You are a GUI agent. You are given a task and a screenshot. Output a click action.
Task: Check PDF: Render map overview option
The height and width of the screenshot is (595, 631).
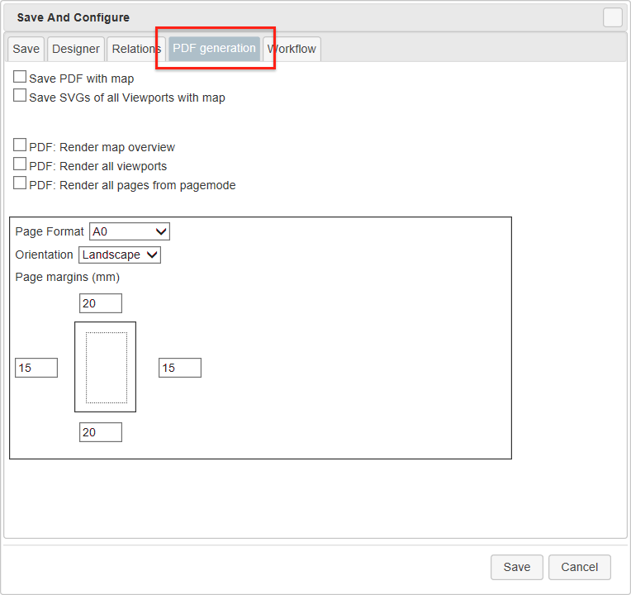[x=20, y=145]
